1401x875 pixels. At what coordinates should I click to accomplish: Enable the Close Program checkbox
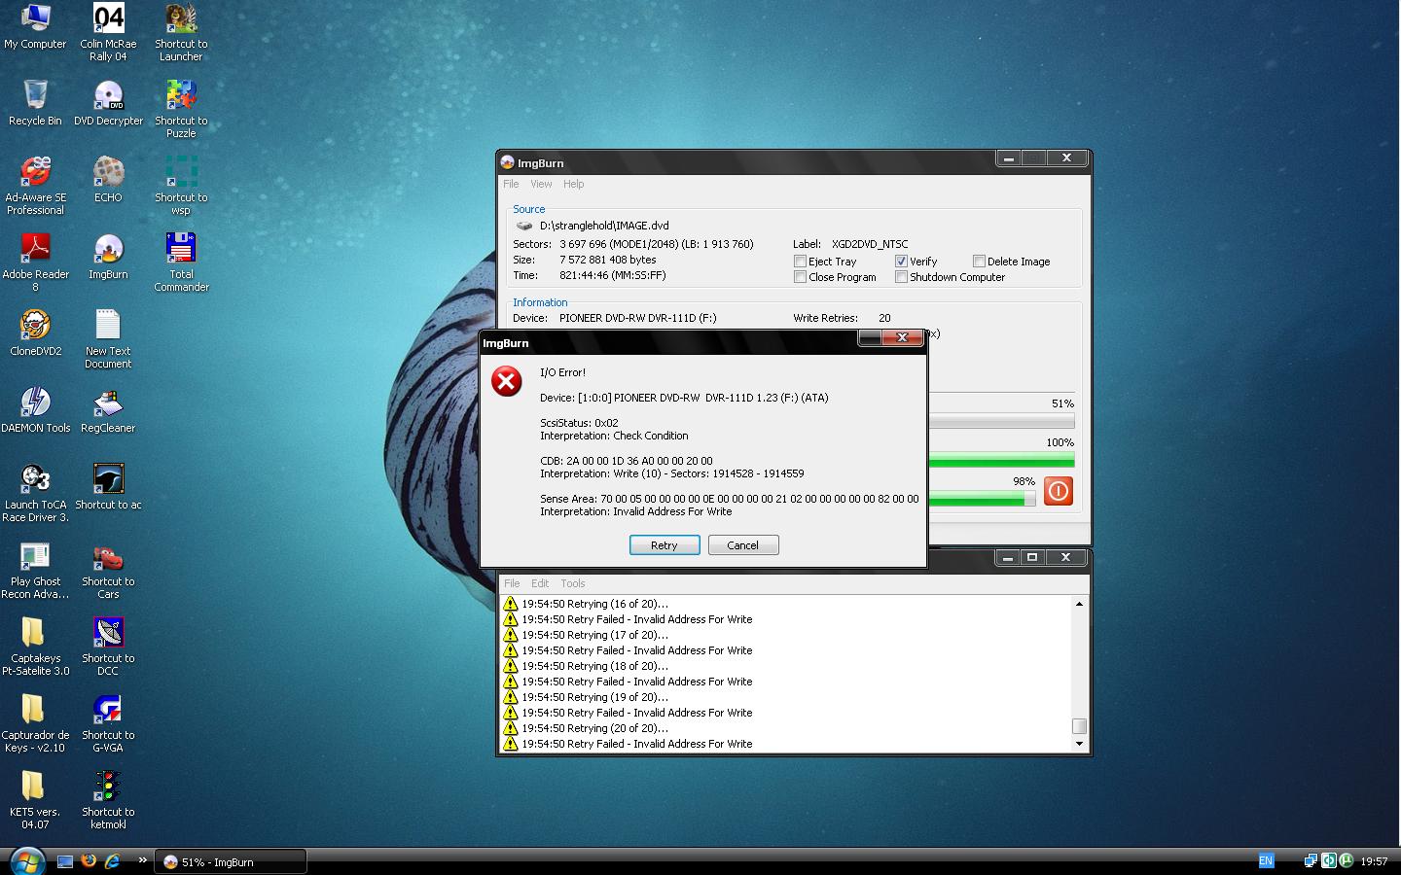[800, 277]
